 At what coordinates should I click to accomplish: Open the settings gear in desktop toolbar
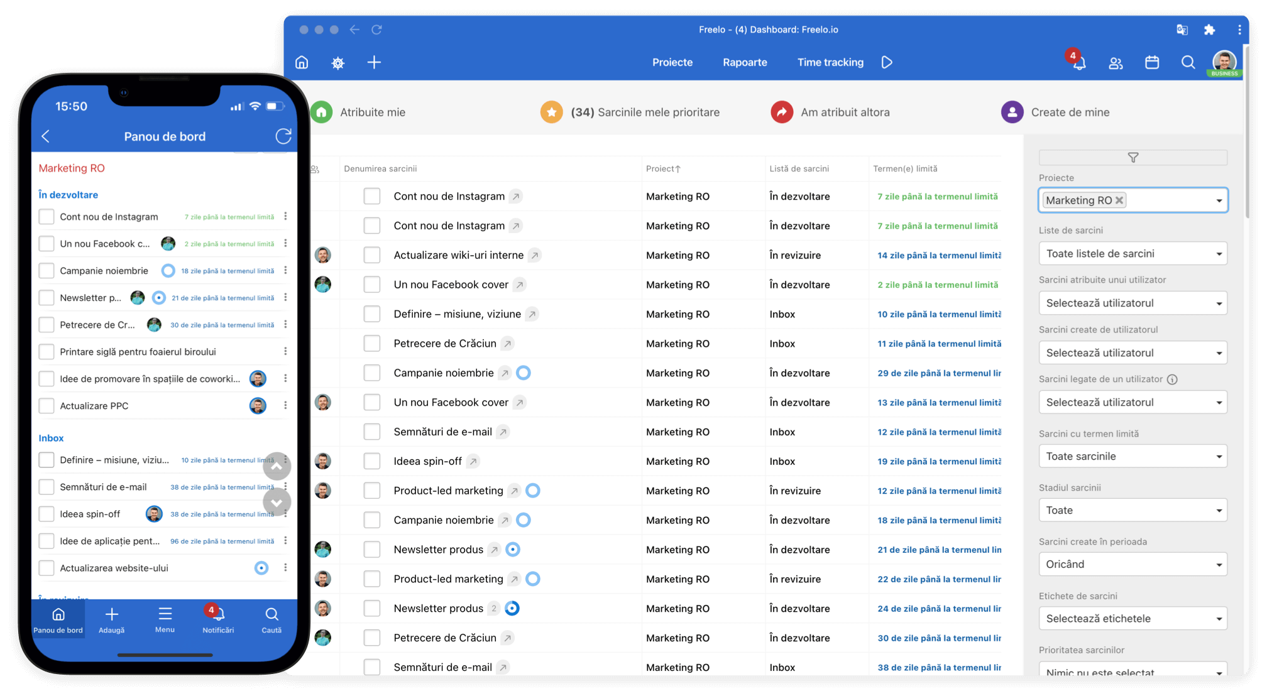point(338,62)
